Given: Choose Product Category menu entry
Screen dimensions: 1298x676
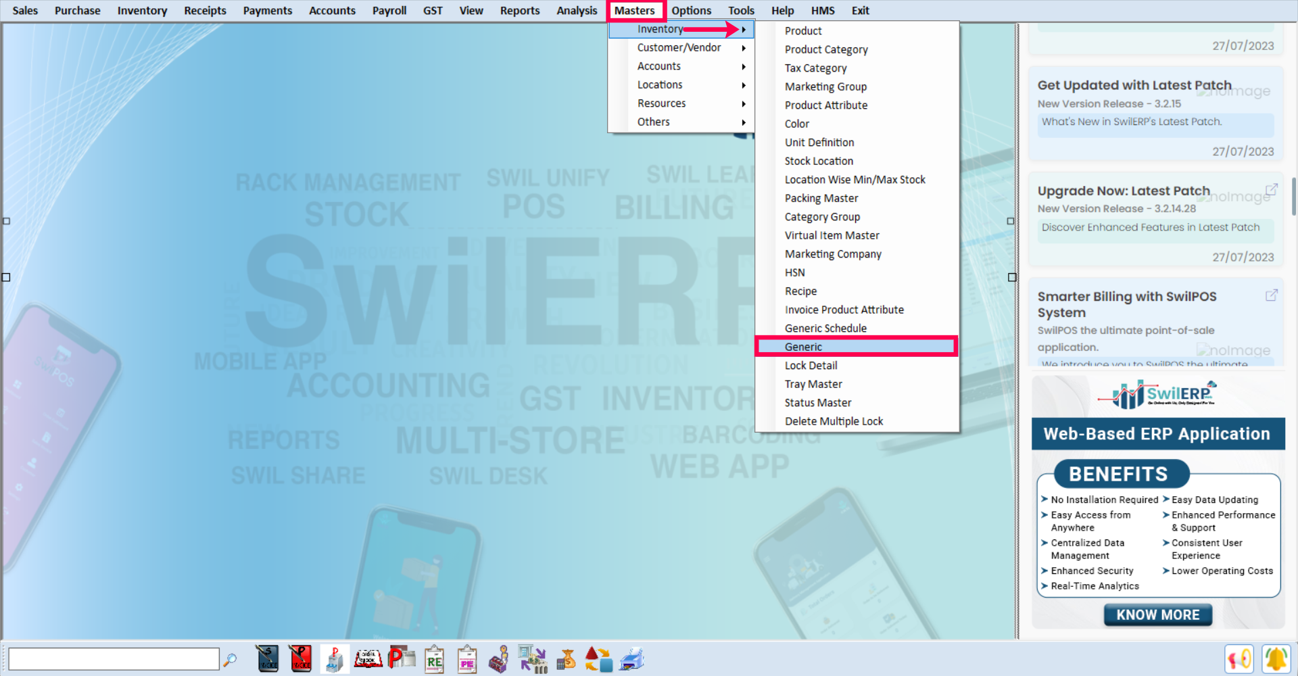Looking at the screenshot, I should pos(857,49).
